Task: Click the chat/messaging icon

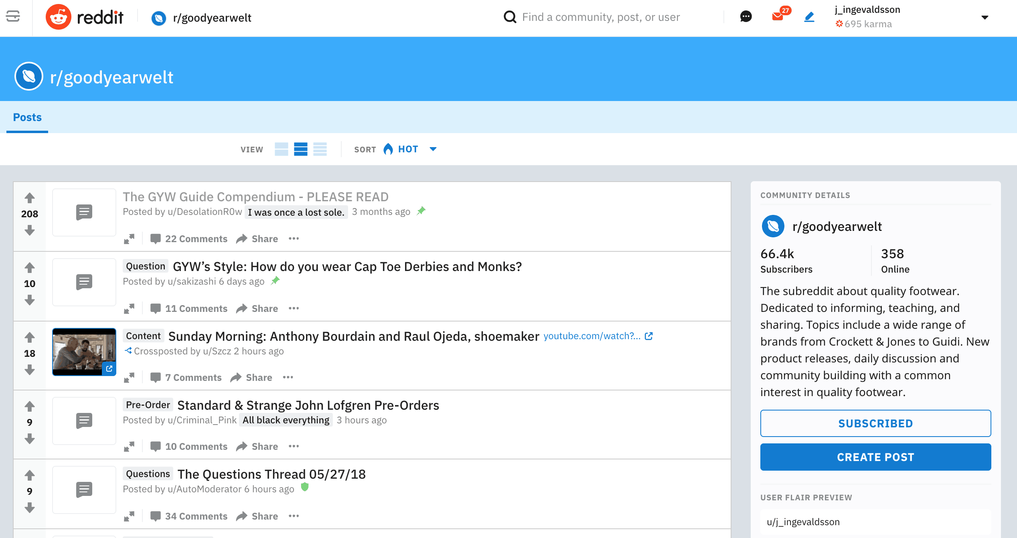Action: coord(745,18)
